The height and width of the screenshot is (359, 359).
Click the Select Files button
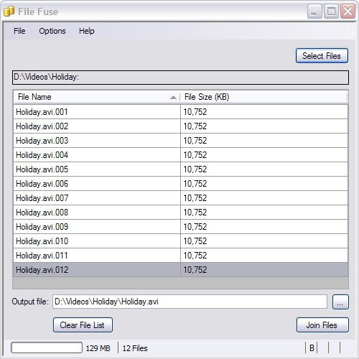(x=322, y=56)
